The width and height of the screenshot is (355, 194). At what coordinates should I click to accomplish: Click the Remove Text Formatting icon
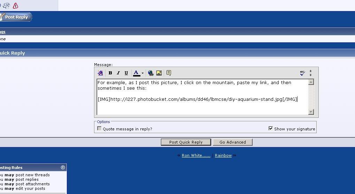point(100,73)
